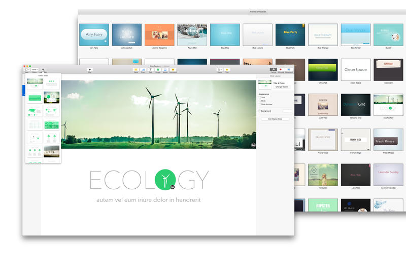Add a Text box from the toolbar
The image size is (406, 253).
click(x=150, y=69)
